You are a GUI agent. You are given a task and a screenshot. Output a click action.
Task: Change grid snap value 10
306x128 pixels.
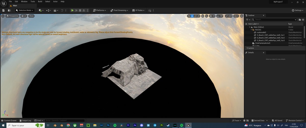click(214, 16)
